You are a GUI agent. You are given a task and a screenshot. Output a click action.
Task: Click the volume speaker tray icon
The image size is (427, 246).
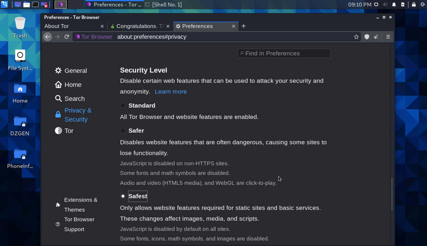click(x=385, y=5)
